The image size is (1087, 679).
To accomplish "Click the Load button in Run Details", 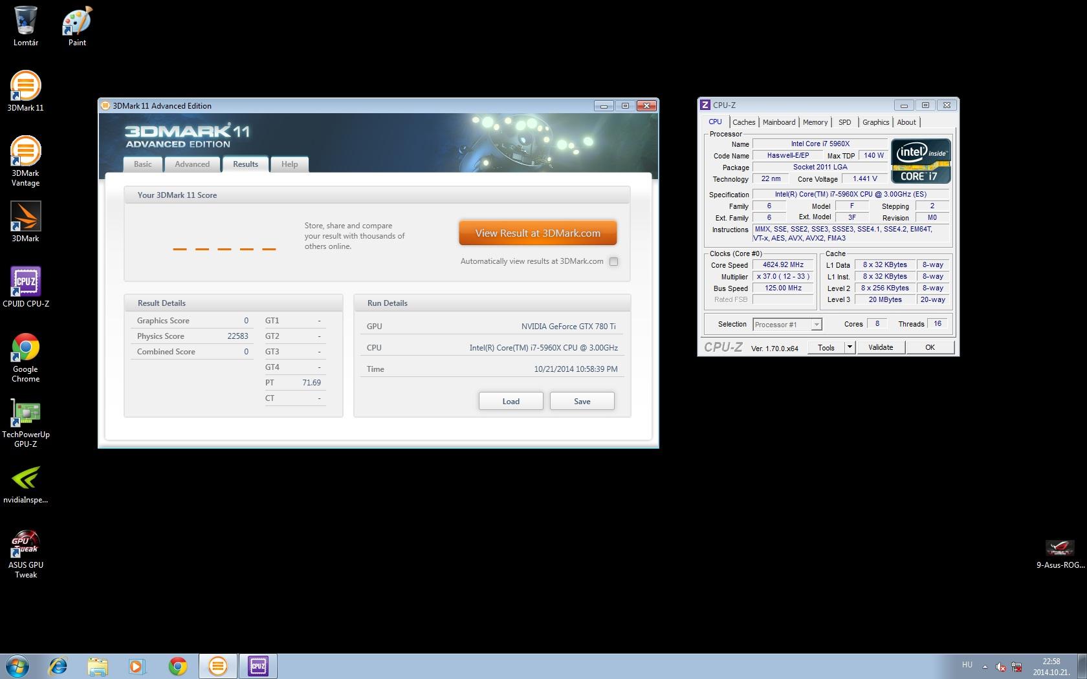I will point(511,402).
